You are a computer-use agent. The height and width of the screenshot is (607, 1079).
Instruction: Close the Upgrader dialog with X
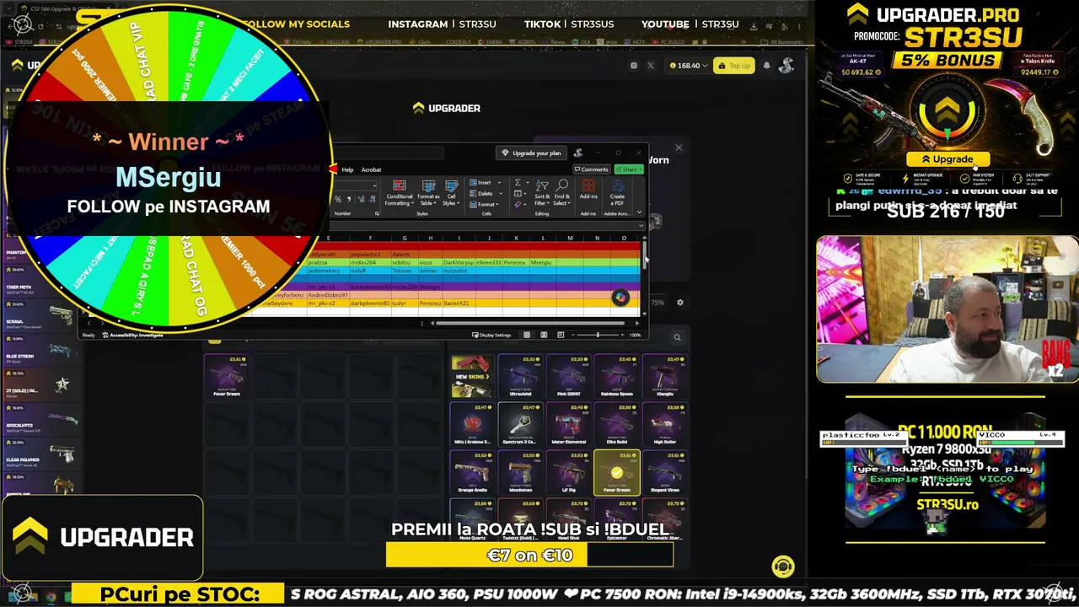(679, 148)
